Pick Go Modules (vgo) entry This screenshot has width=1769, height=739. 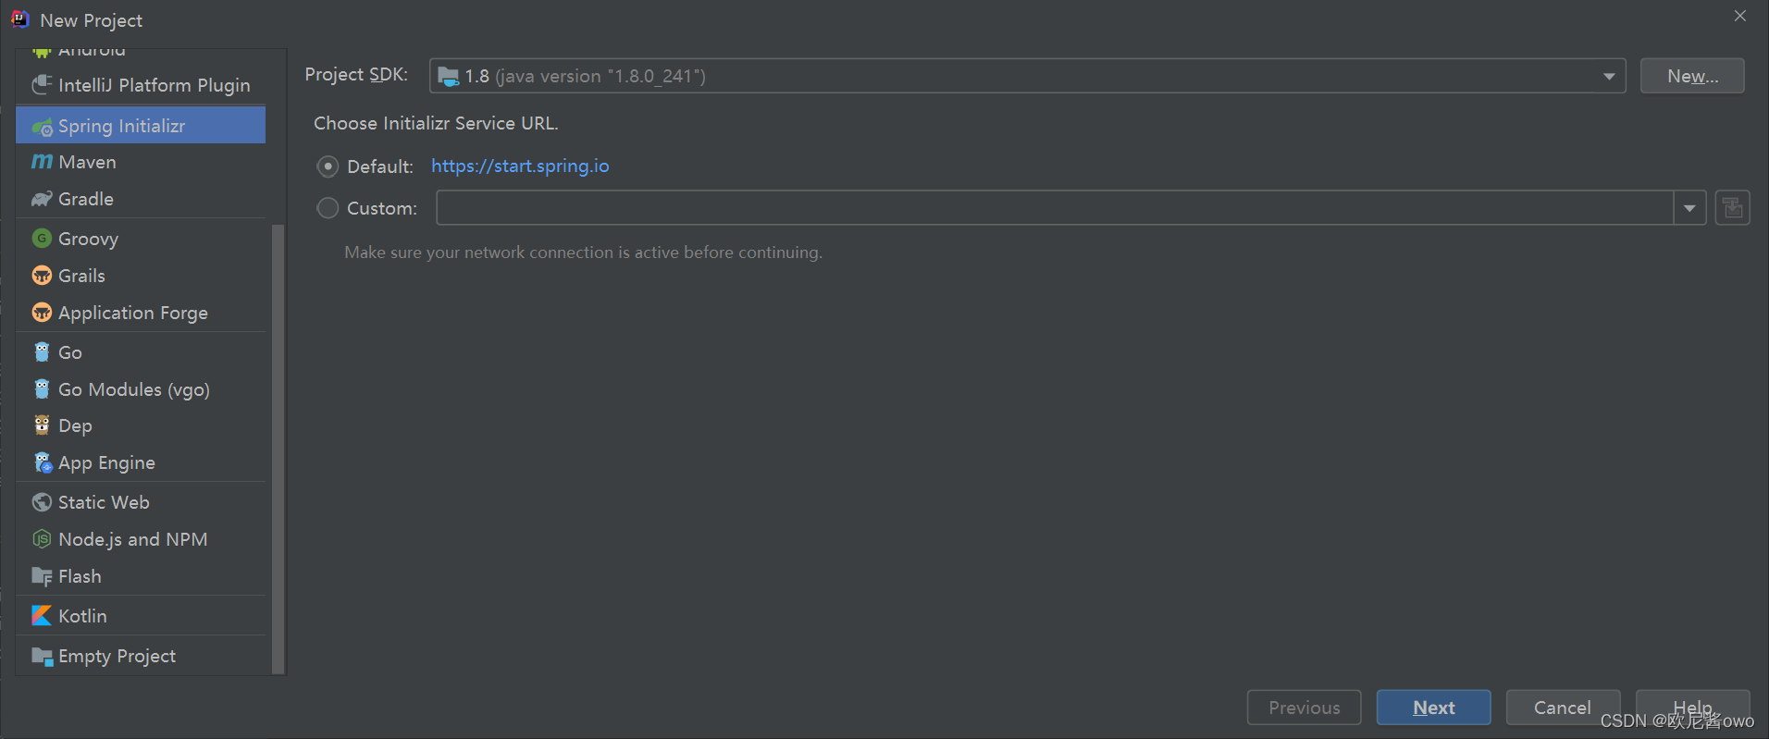pyautogui.click(x=141, y=389)
